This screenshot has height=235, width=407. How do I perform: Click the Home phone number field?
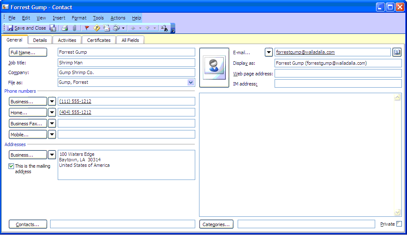tap(126, 112)
